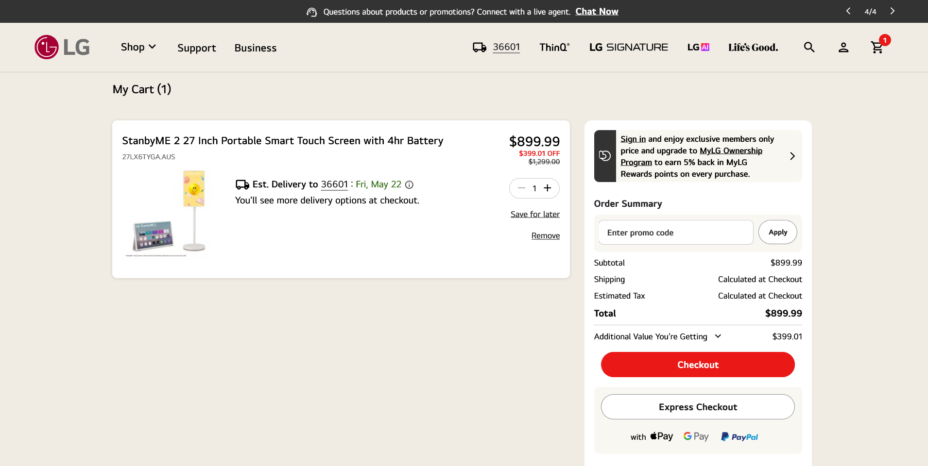This screenshot has width=928, height=466.
Task: Open the account profile icon
Action: click(843, 47)
